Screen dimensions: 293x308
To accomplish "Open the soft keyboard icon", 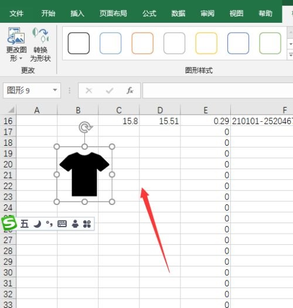I will (62, 224).
